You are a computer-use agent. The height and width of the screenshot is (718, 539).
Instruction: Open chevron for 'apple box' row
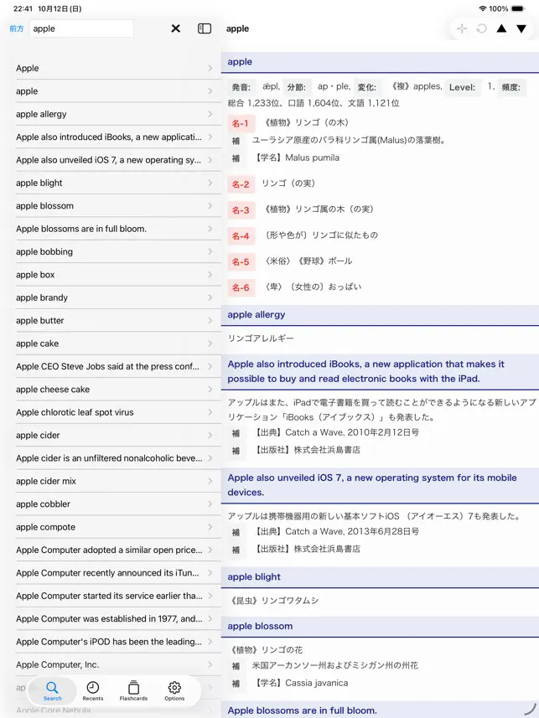coord(210,275)
